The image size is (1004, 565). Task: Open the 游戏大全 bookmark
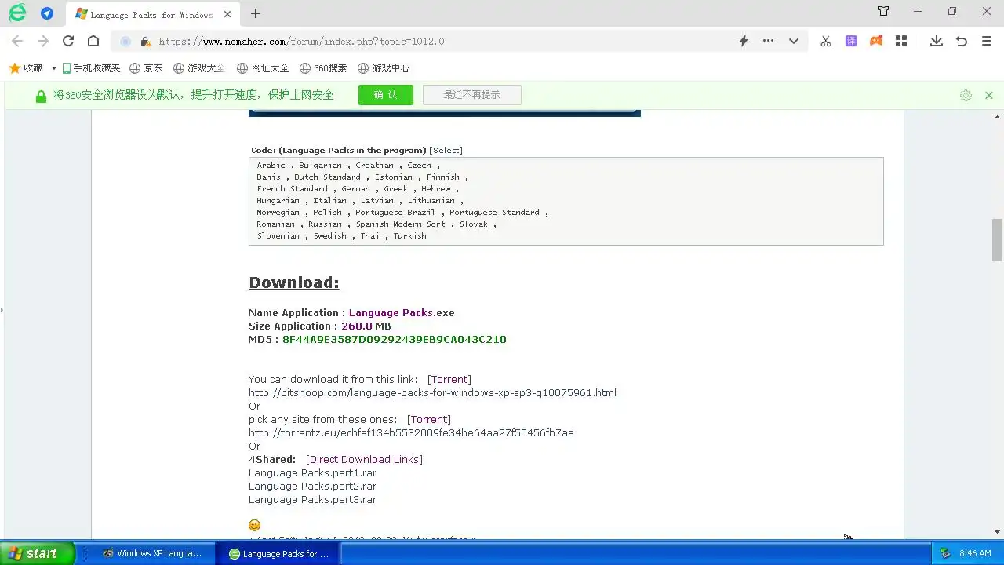[199, 68]
